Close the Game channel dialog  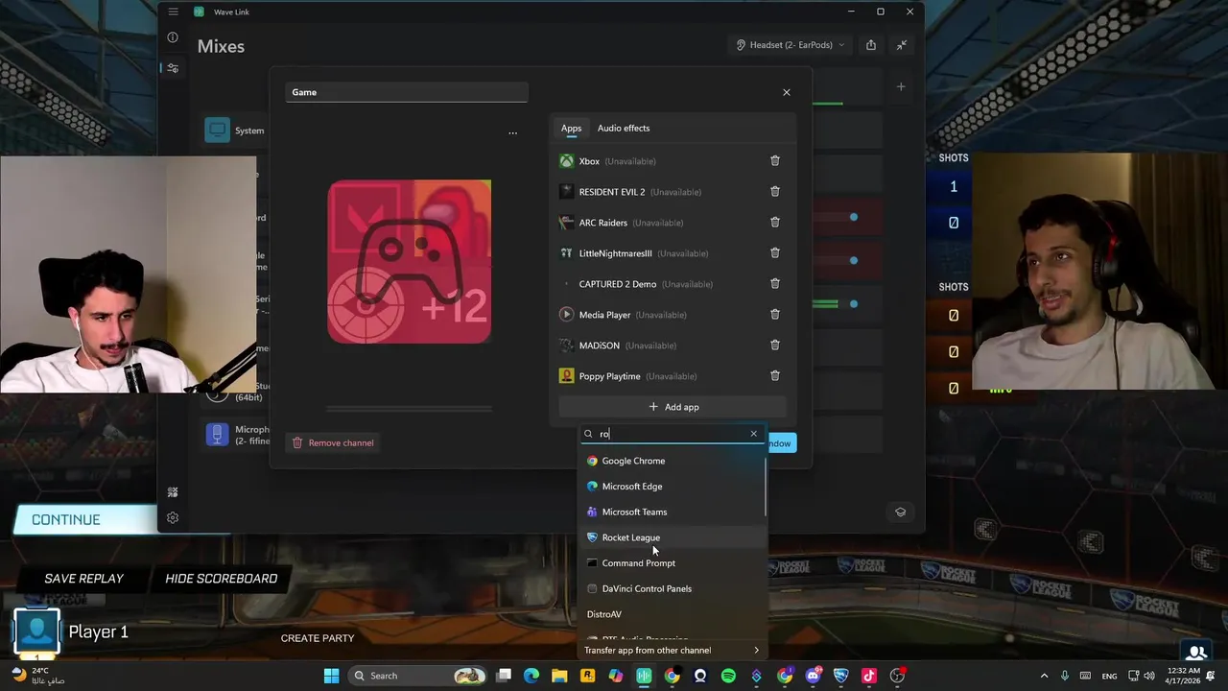[787, 92]
